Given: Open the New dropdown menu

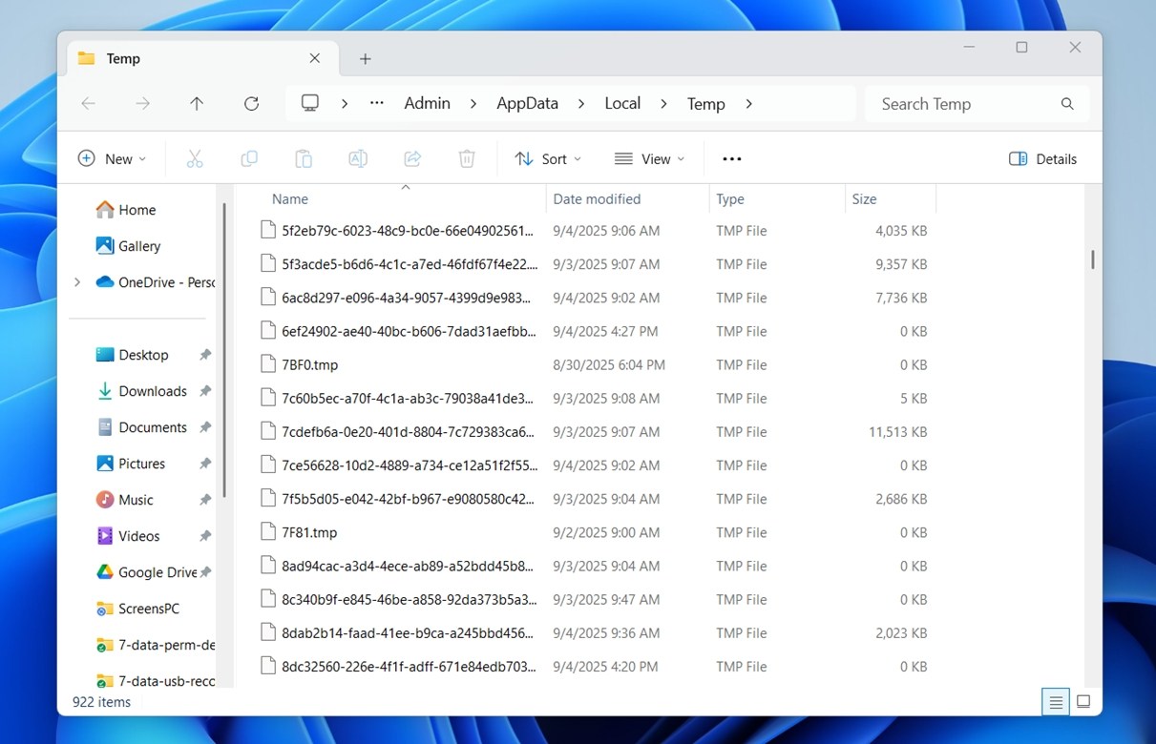Looking at the screenshot, I should point(112,158).
